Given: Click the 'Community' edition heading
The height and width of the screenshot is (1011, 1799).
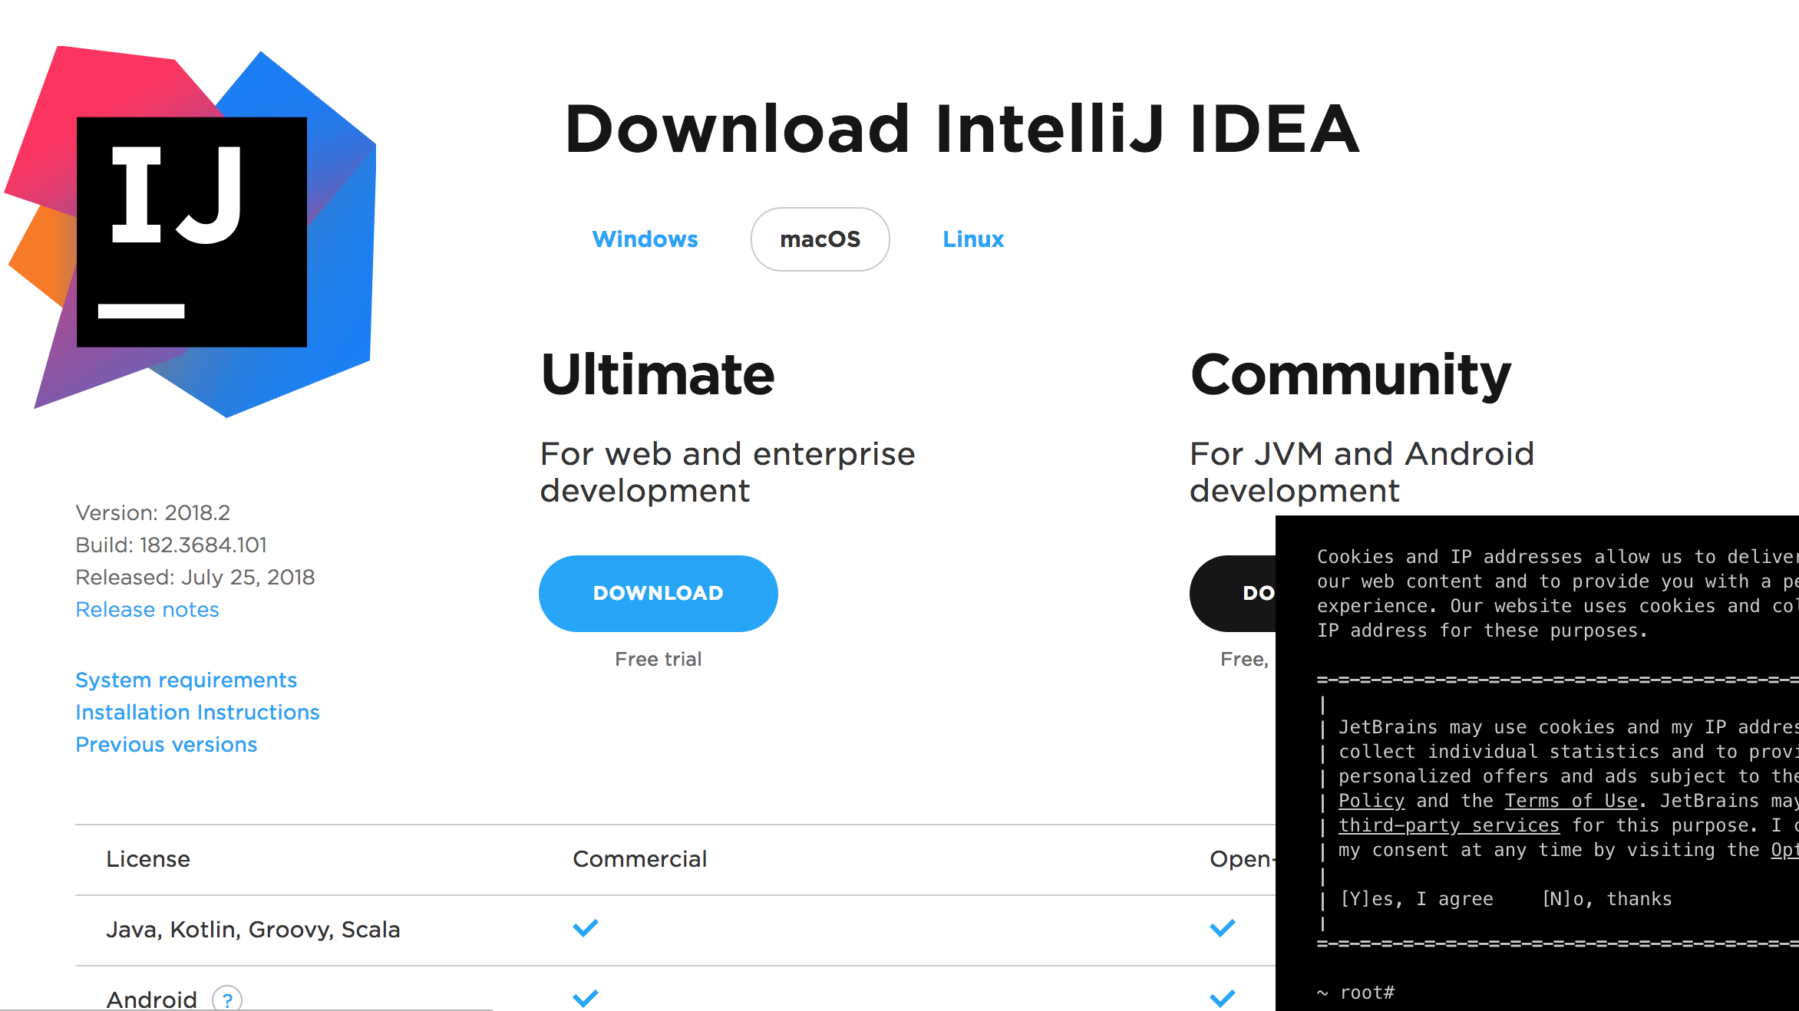Looking at the screenshot, I should tap(1351, 376).
